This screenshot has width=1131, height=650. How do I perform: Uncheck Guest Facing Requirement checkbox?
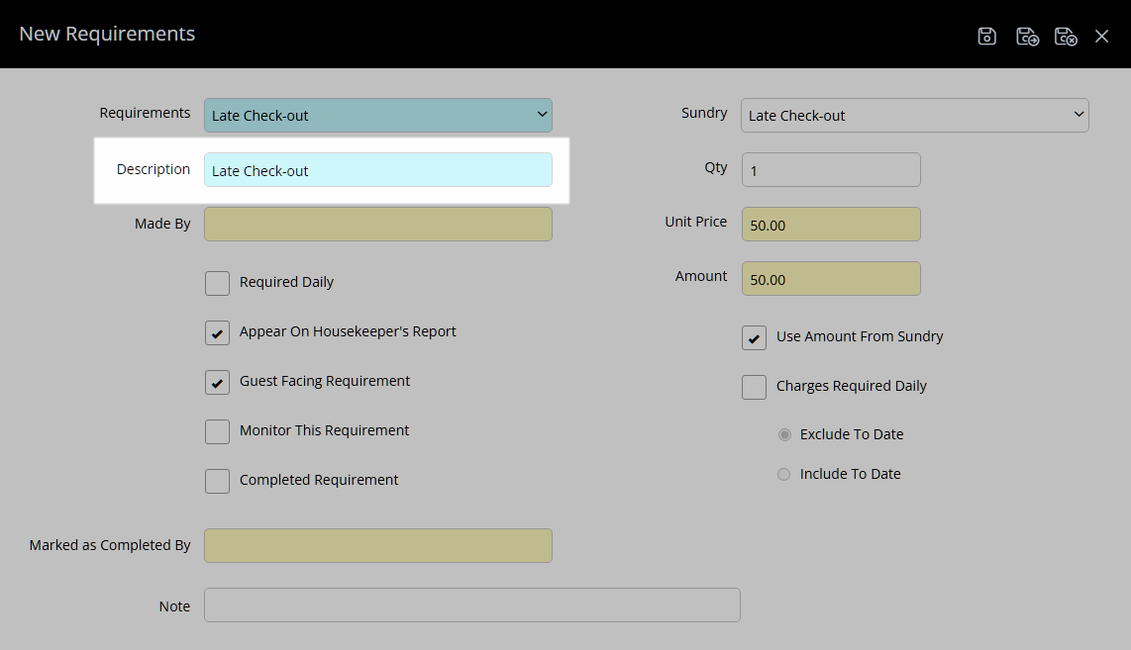[x=217, y=383]
